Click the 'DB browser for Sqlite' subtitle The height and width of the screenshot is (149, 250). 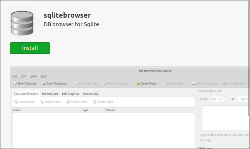coord(71,24)
